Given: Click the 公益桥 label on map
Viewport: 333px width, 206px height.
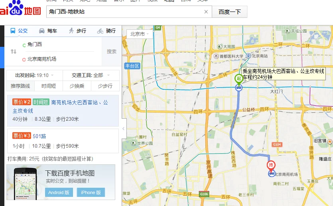Looking at the screenshot, I should (248, 110).
